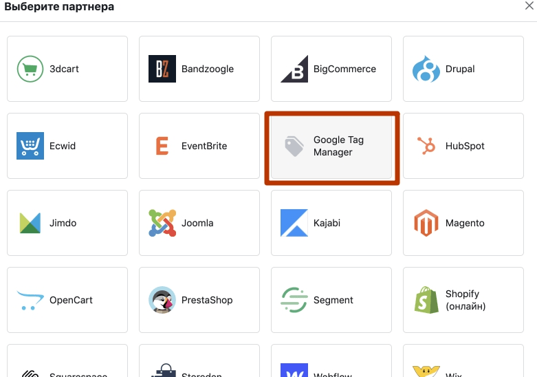Click the Kajabi blue K logo
The image size is (537, 377).
(294, 223)
